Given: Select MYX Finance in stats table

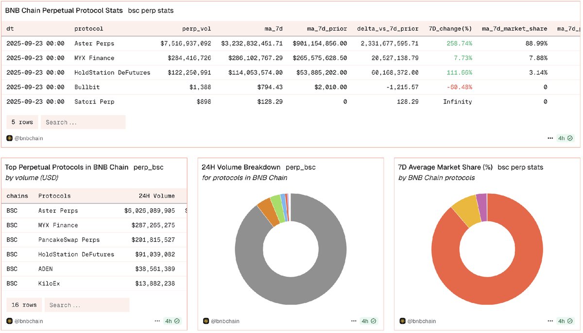Looking at the screenshot, I should (94, 58).
